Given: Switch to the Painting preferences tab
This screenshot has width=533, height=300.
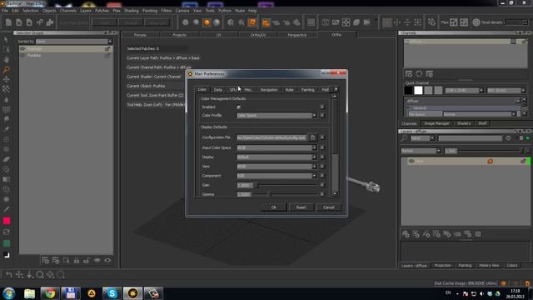Looking at the screenshot, I should [307, 89].
